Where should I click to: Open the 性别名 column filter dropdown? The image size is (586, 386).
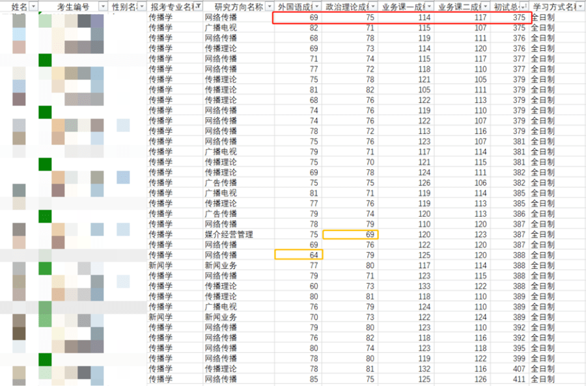[x=141, y=6]
